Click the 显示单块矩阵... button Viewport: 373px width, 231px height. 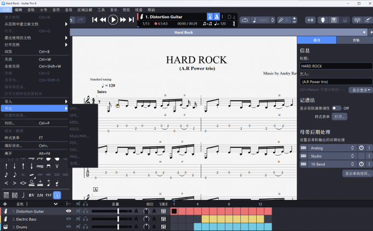357,174
